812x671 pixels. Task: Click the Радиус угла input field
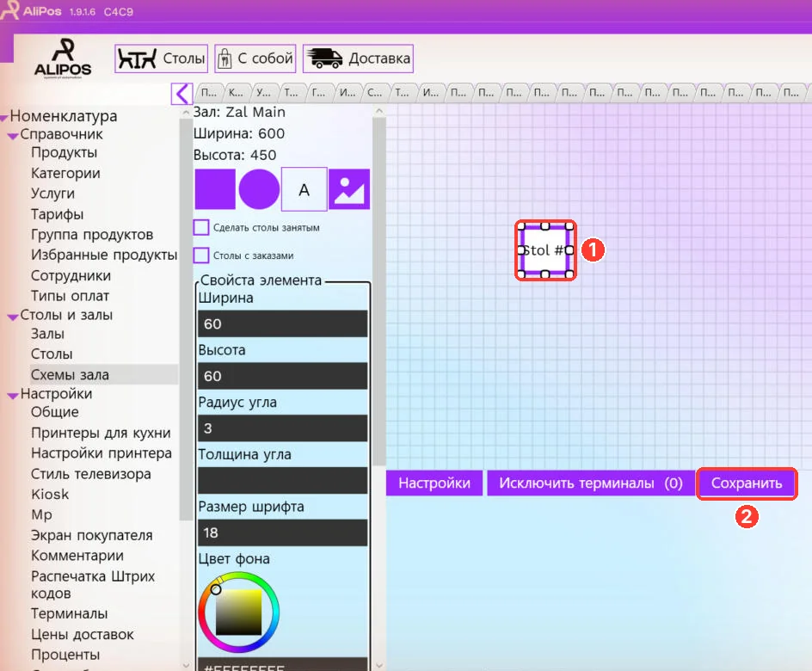283,428
